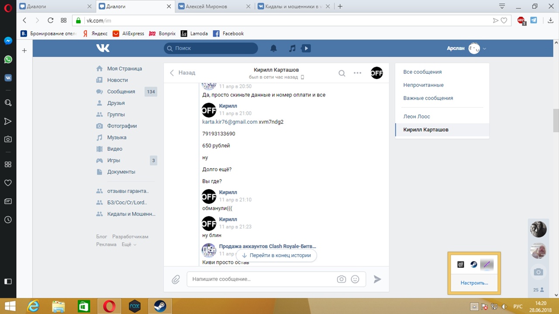Image resolution: width=559 pixels, height=314 pixels.
Task: Open the emoji smiley picker
Action: point(355,279)
